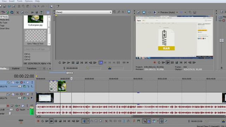Click Play in the timeline transport bar

pos(51,121)
